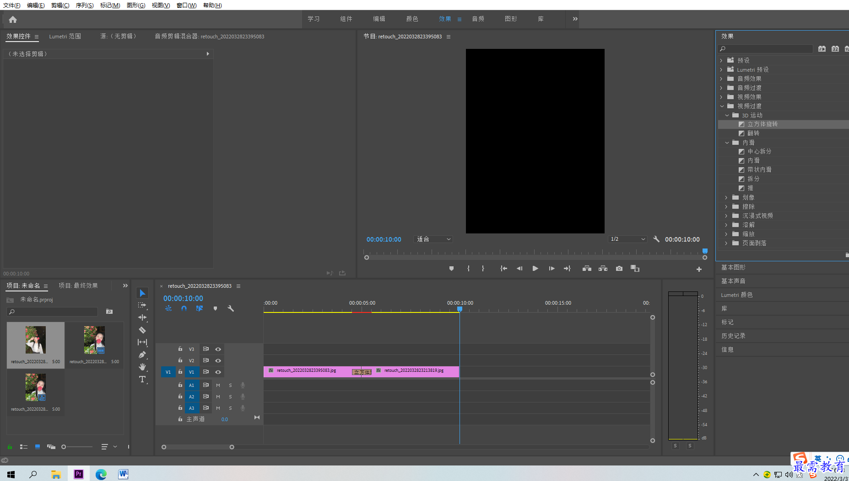The image size is (849, 481).
Task: Open the zoom level 适合 dropdown
Action: (433, 239)
